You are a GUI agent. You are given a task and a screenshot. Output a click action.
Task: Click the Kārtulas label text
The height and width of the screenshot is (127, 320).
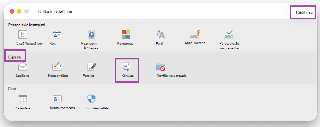click(x=127, y=76)
